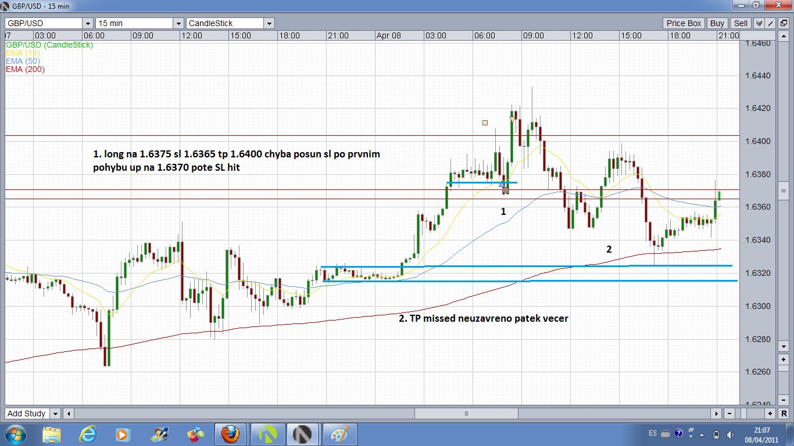794x446 pixels.
Task: Open the CandleStick chart style dropdown
Action: pos(269,23)
